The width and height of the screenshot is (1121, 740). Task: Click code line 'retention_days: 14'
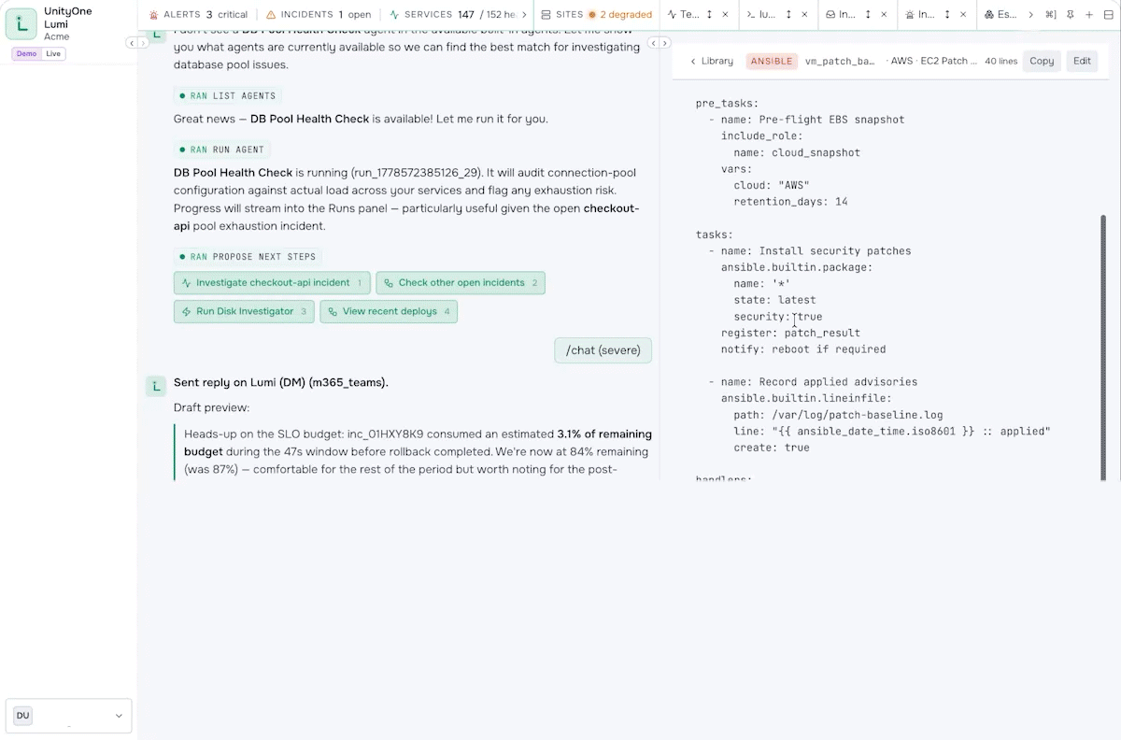point(790,202)
